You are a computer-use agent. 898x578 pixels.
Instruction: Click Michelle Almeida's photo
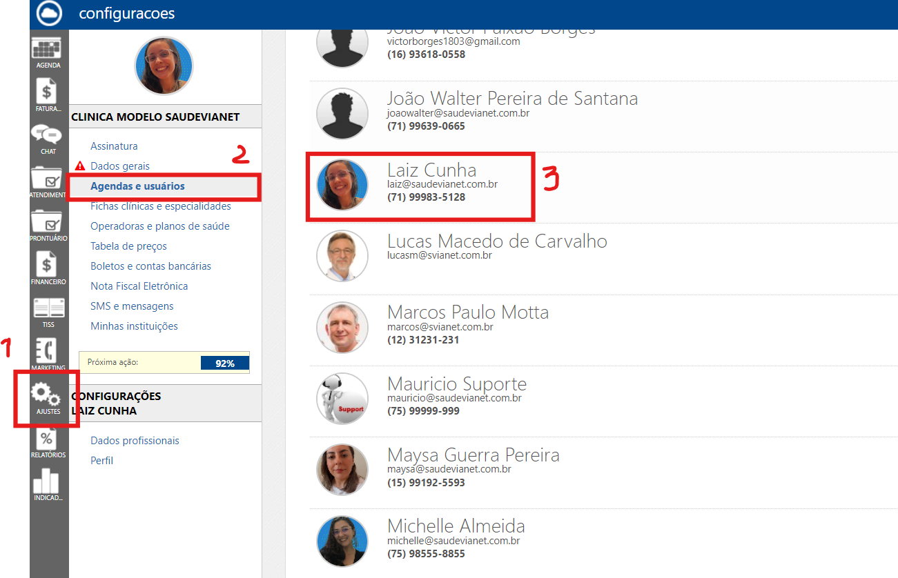342,541
